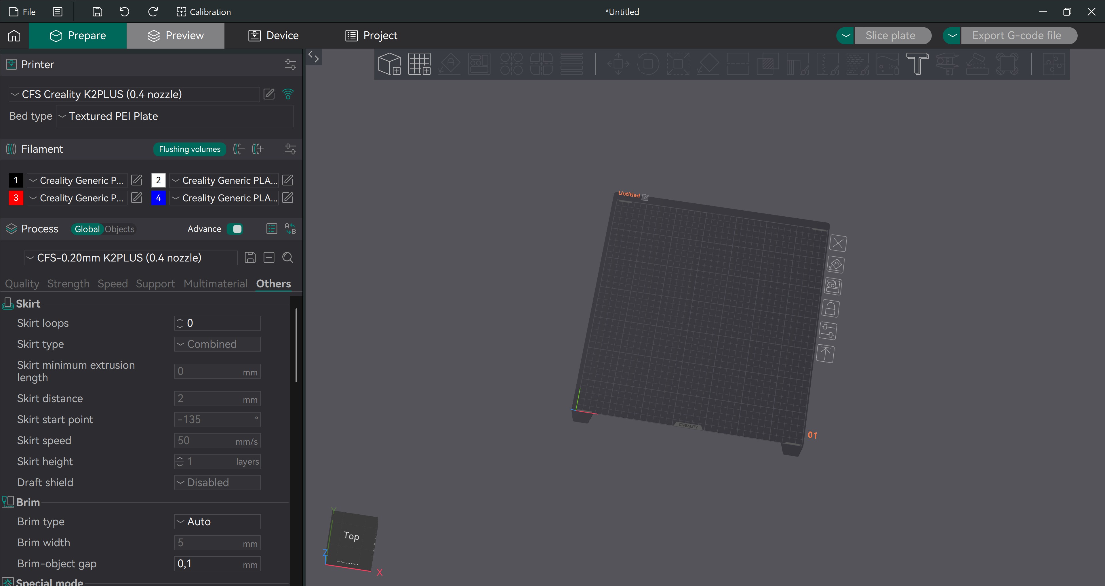Click the Arrange all objects toolbar icon
Image resolution: width=1105 pixels, height=586 pixels.
[479, 64]
